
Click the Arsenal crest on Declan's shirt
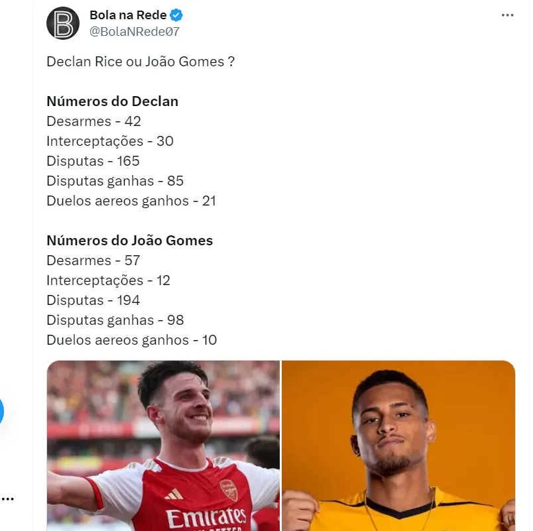(x=229, y=491)
